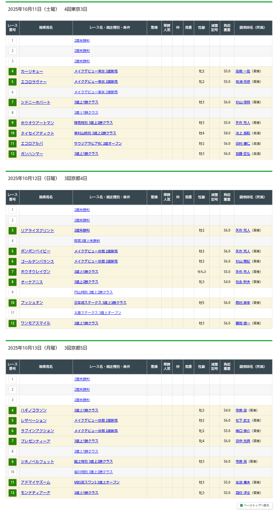Viewport: 278px width, 513px height.
Task: Open horse アドマイヤズーム link
Action: click(x=36, y=482)
